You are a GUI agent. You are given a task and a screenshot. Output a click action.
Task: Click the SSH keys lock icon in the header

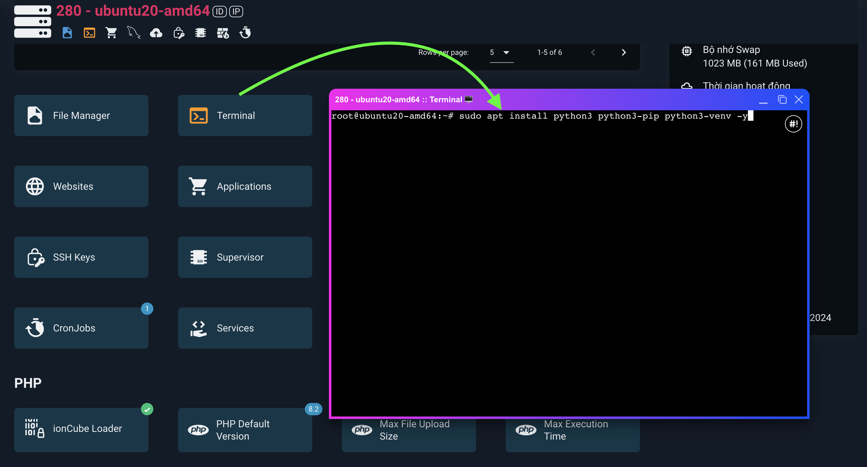[178, 33]
